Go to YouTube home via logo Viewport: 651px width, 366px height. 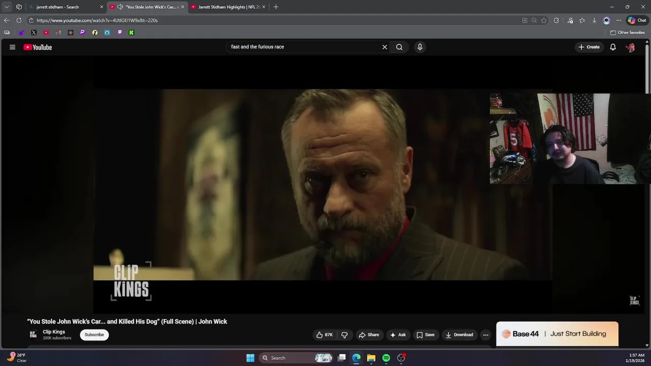(38, 47)
